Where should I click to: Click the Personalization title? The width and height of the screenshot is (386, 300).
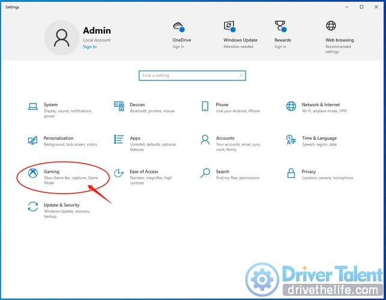pyautogui.click(x=58, y=138)
